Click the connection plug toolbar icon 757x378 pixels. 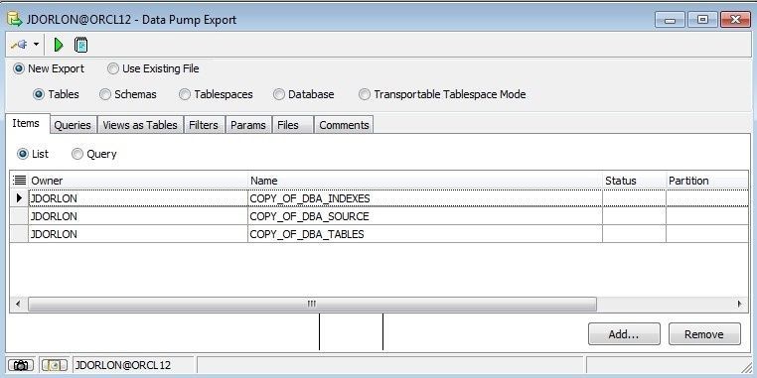(19, 45)
